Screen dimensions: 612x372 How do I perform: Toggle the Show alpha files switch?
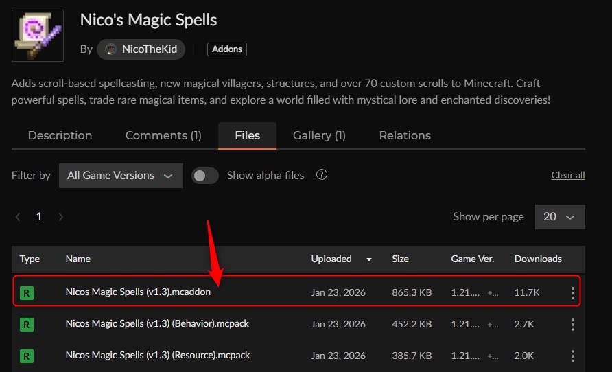(x=205, y=176)
